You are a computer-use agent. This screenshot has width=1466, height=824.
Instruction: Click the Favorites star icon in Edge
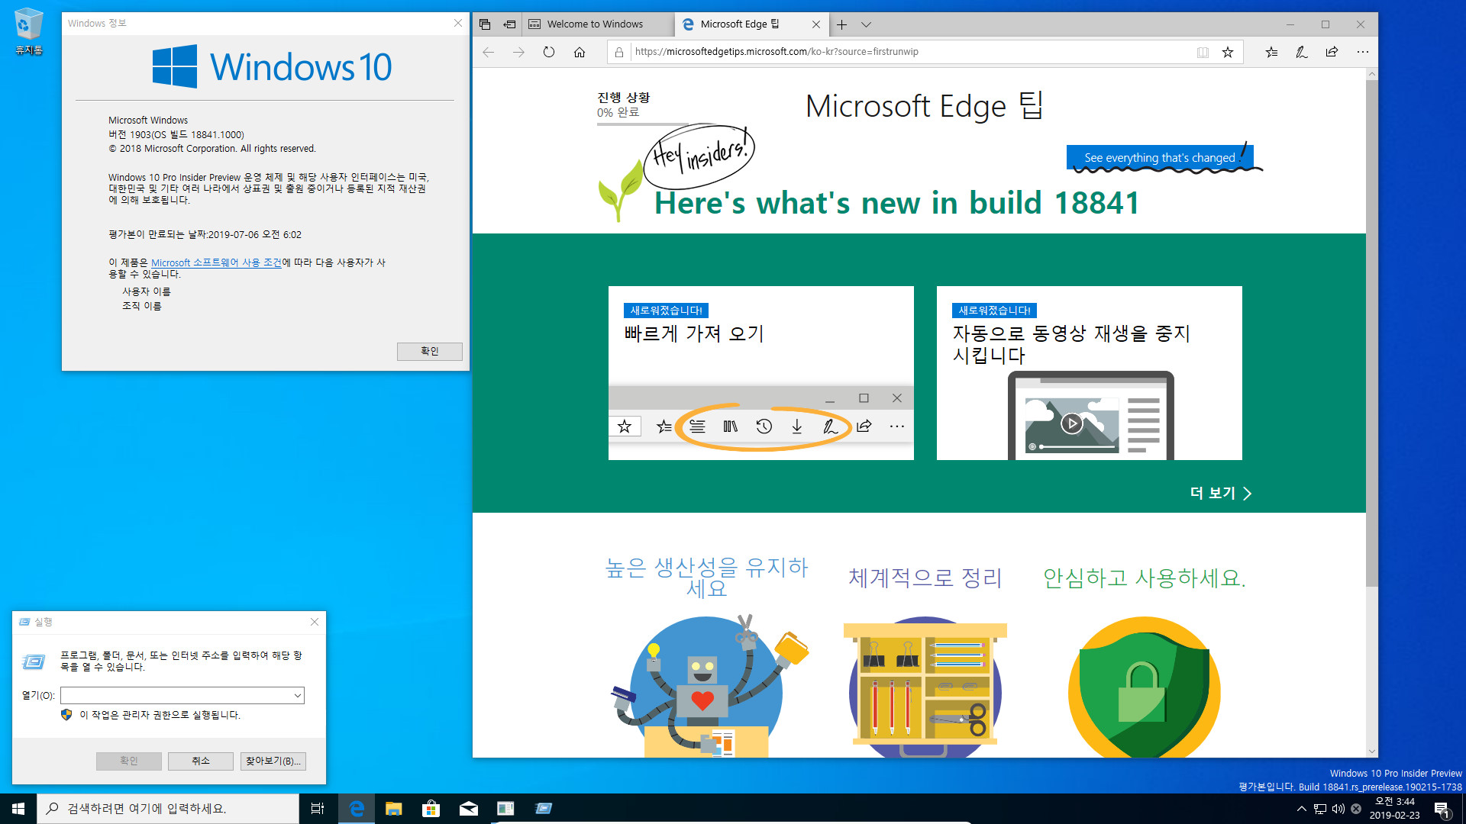tap(1229, 51)
